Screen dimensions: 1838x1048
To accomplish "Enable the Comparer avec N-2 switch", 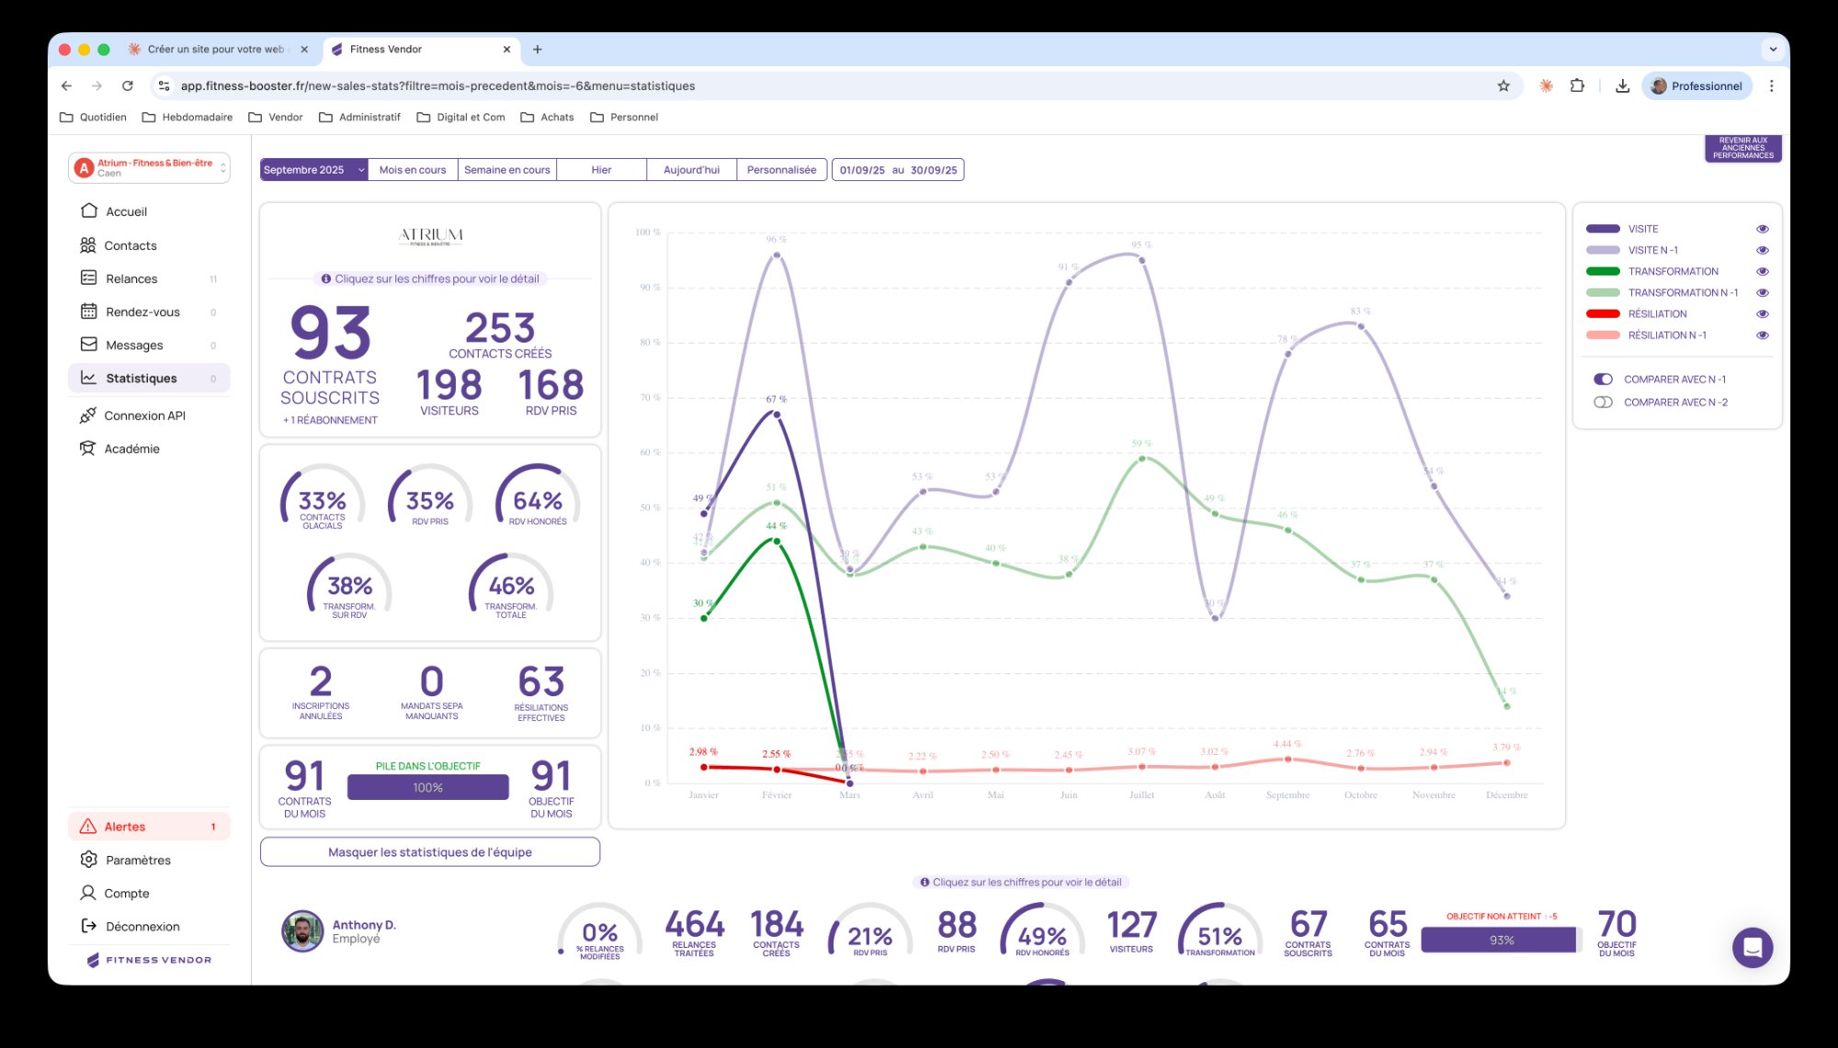I will 1604,402.
